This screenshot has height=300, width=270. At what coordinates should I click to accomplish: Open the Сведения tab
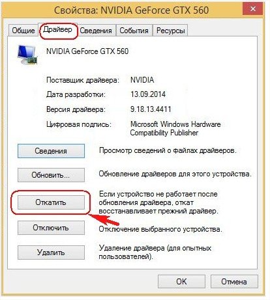pos(96,31)
